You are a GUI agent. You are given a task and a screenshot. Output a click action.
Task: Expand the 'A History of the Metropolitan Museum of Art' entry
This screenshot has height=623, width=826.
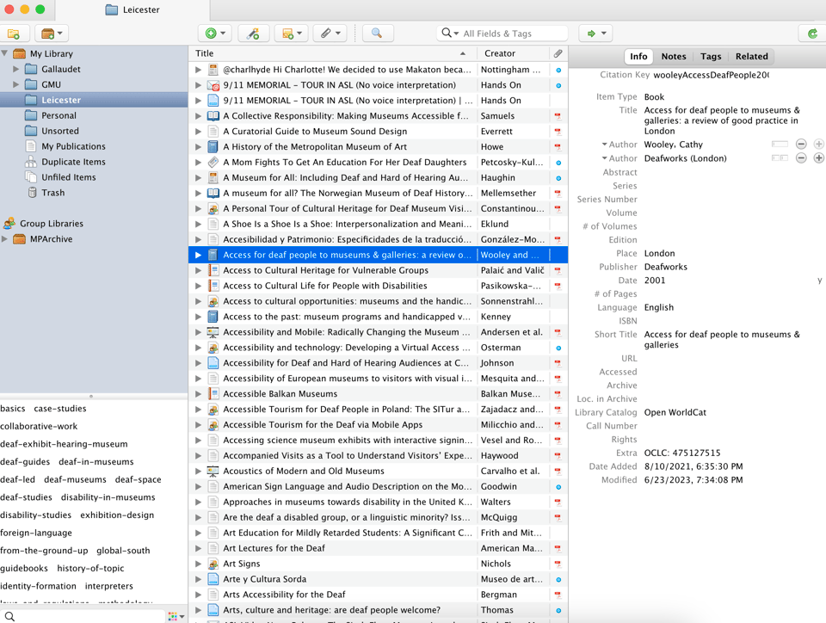[x=198, y=146]
